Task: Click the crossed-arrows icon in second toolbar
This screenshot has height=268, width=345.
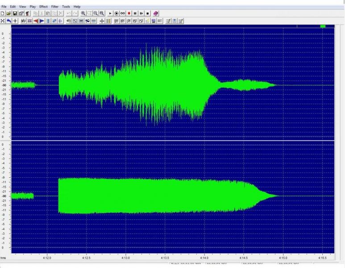Action: pos(2,21)
